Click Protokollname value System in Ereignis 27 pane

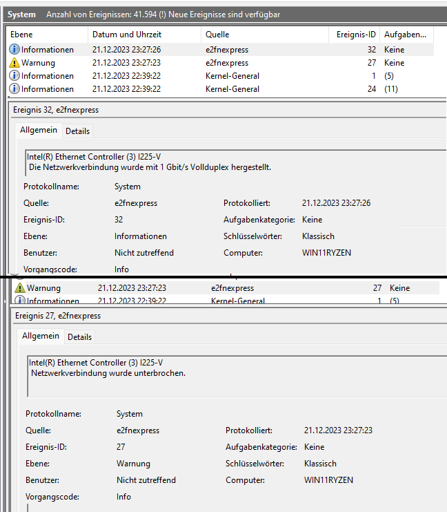130,414
